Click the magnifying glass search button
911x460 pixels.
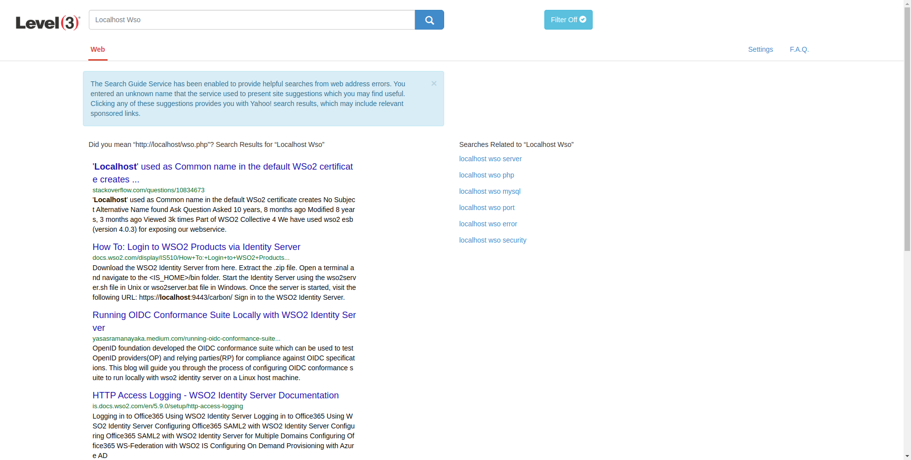tap(429, 20)
